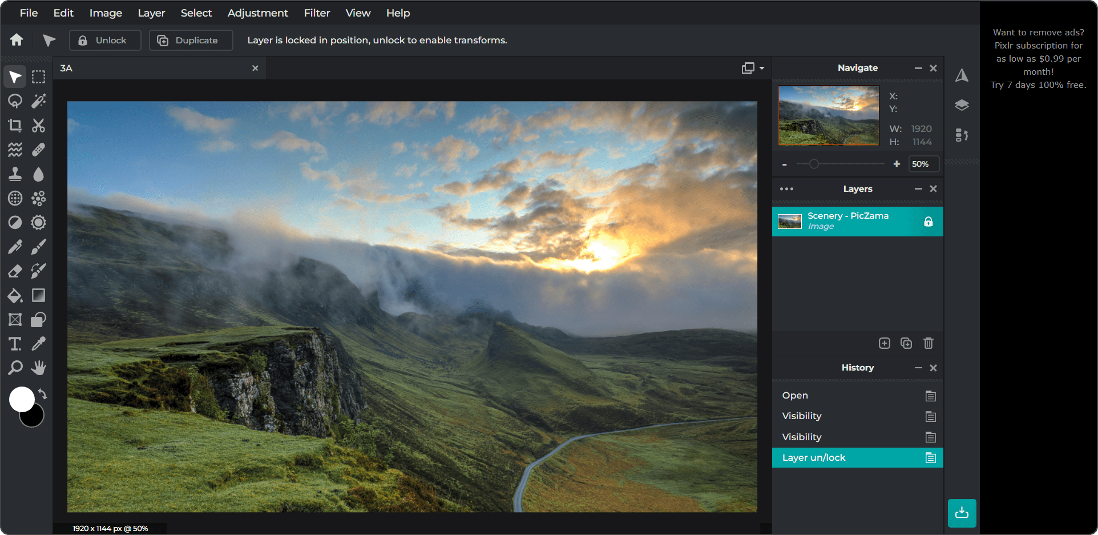Toggle the lock using the Unlock toolbar button
This screenshot has width=1098, height=535.
104,40
